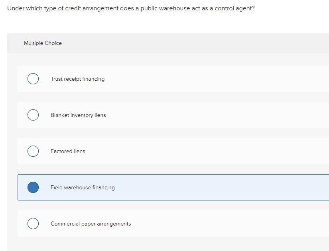Choose the last answer option row
Screen dimensions: 329x251
point(160,224)
